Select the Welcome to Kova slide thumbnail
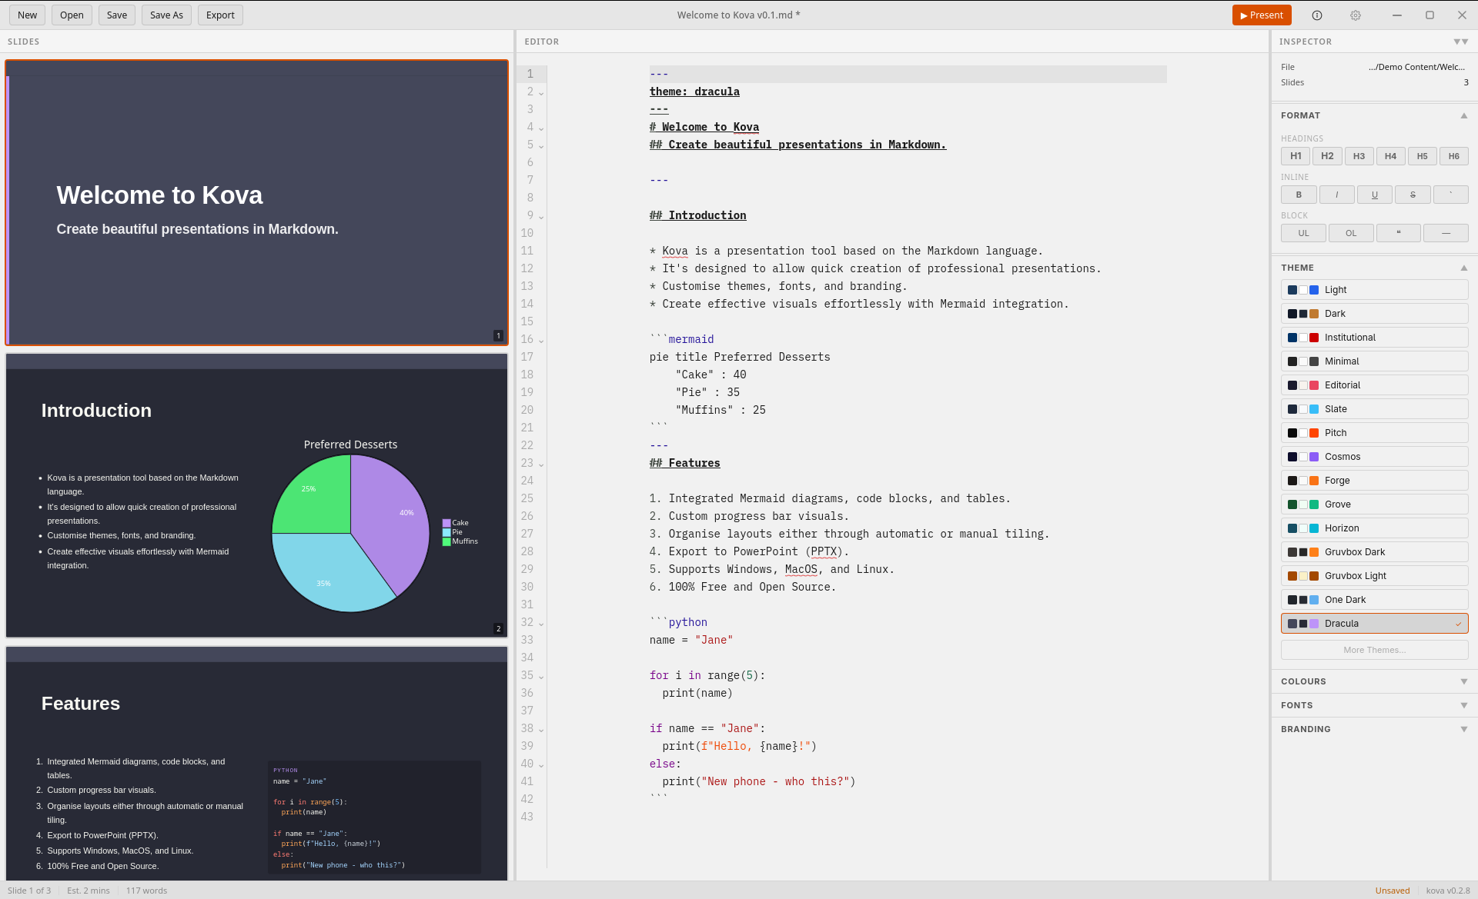This screenshot has width=1478, height=899. pyautogui.click(x=256, y=202)
